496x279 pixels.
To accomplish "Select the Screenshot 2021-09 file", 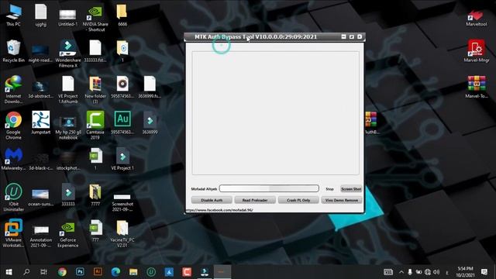I will [x=122, y=202].
